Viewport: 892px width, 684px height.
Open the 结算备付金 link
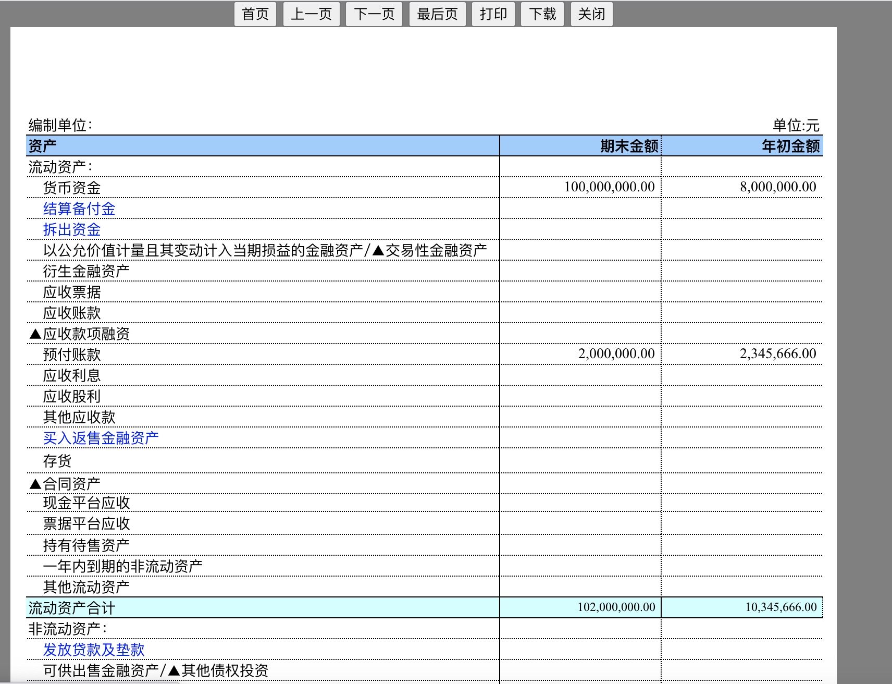point(79,209)
